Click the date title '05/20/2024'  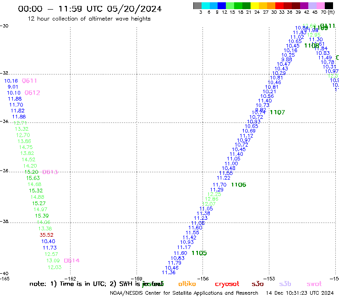134,9
